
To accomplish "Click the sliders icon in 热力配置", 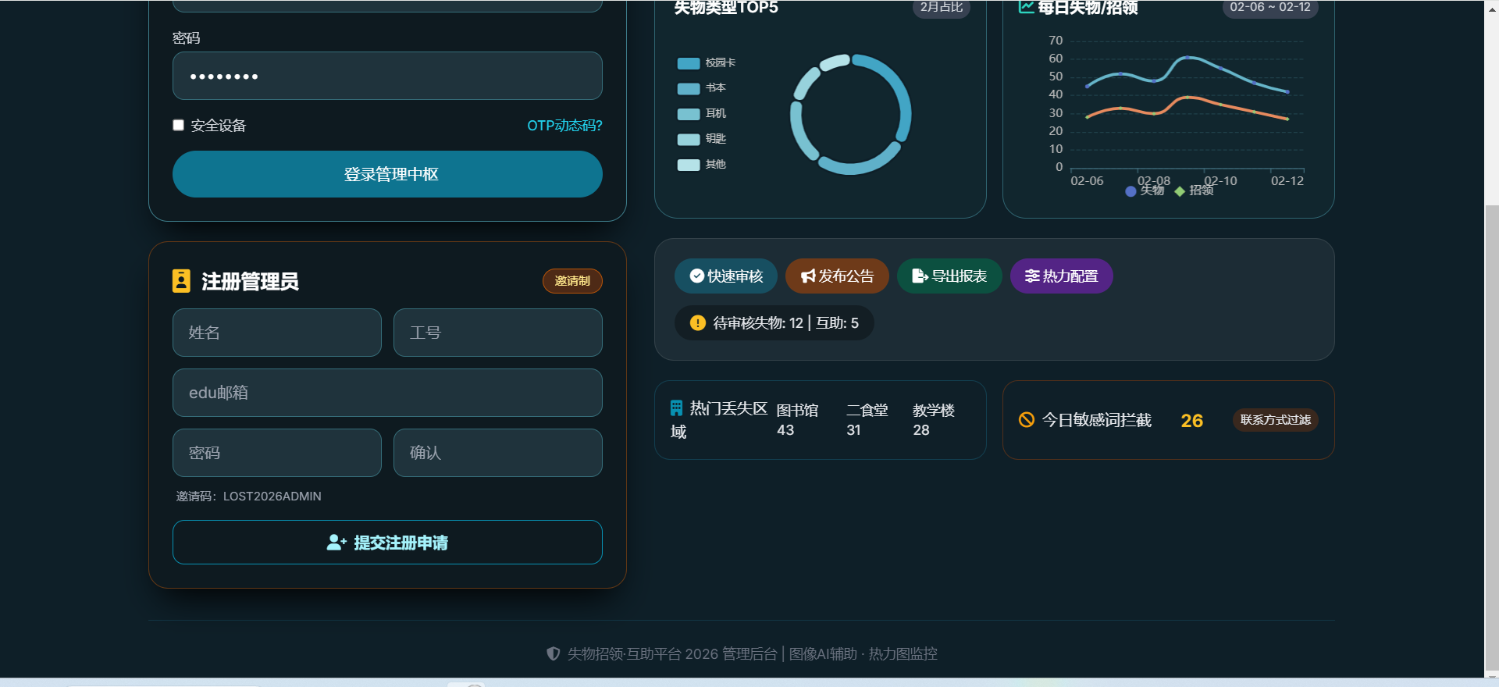I will tap(1032, 276).
